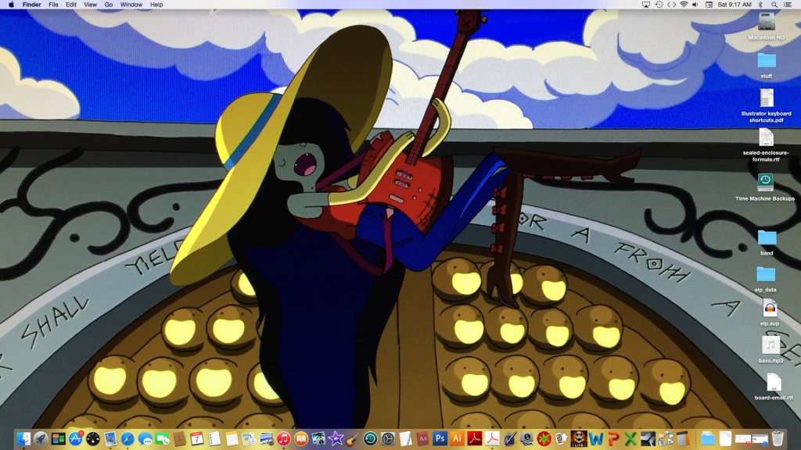801x450 pixels.
Task: Select the bass.mp3 file
Action: coord(770,345)
